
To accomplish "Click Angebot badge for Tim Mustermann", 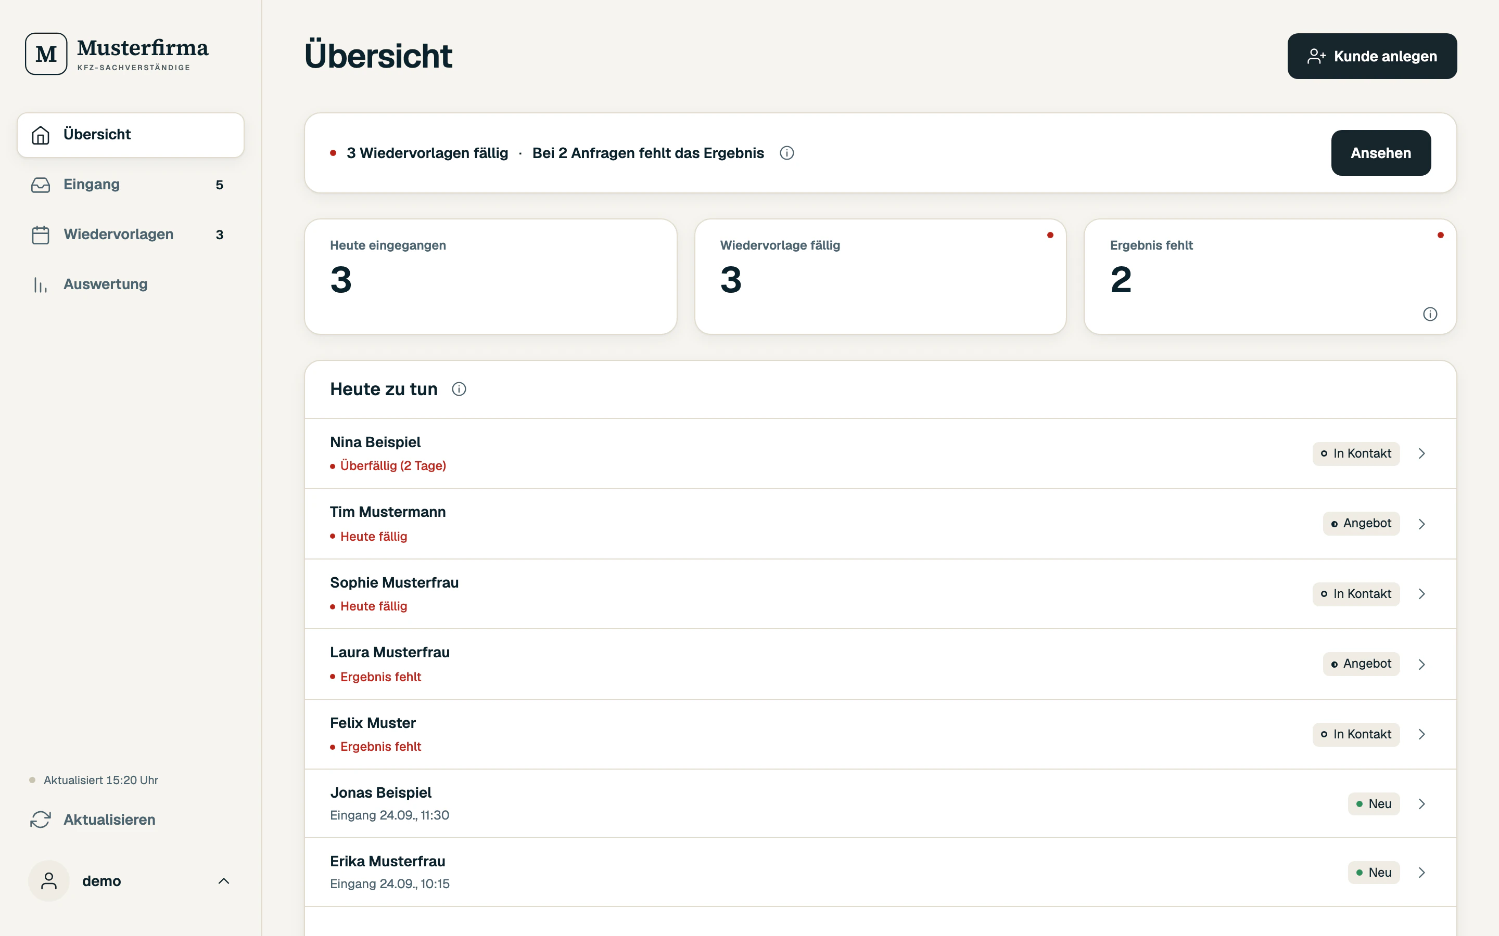I will (1361, 524).
